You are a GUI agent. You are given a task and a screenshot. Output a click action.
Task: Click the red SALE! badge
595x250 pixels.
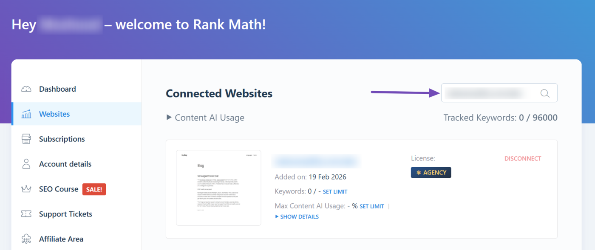coord(94,189)
